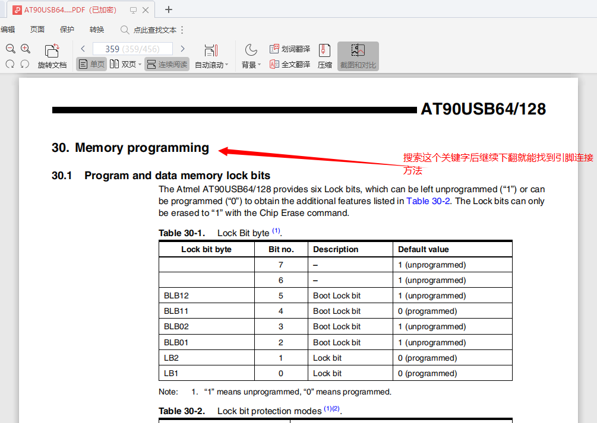The image size is (597, 423).
Task: Click the 'Bit no.' column header
Action: (281, 250)
